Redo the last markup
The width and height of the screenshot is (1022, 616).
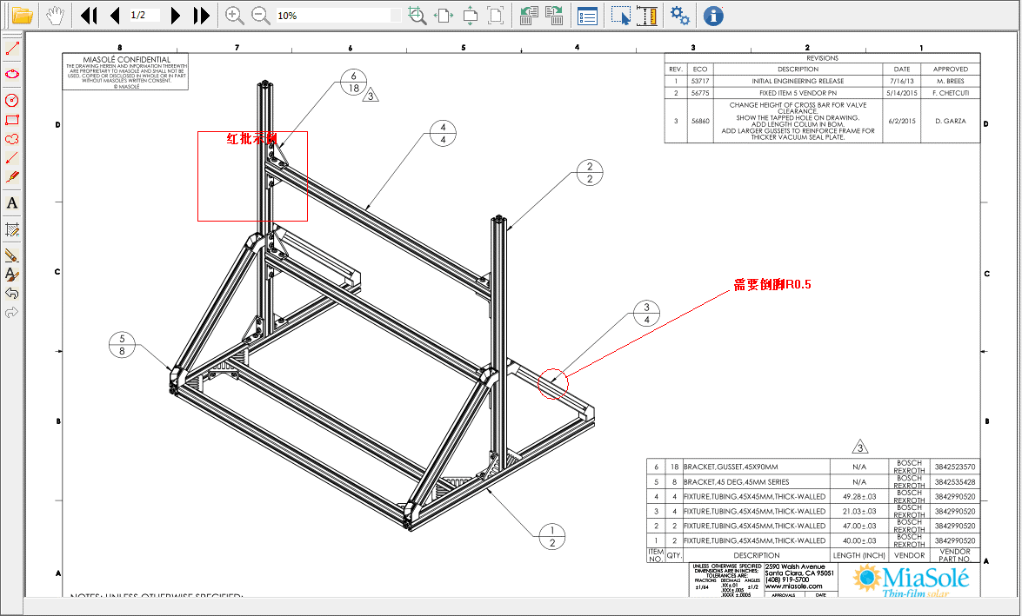(x=11, y=313)
